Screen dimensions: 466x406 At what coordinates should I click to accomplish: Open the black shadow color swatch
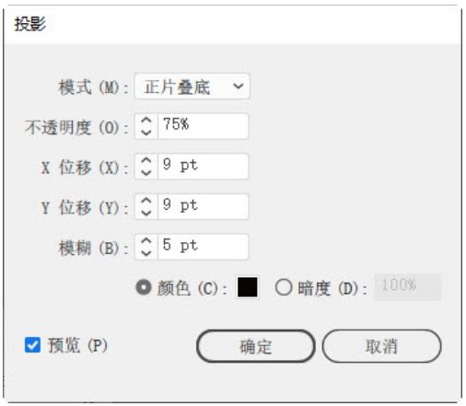coord(248,287)
